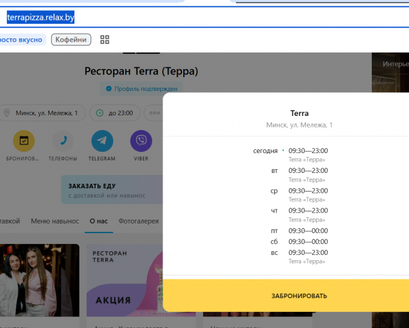Click the terrapizza.relax.by address bar
Screen dimensions: 409x328
coord(204,17)
